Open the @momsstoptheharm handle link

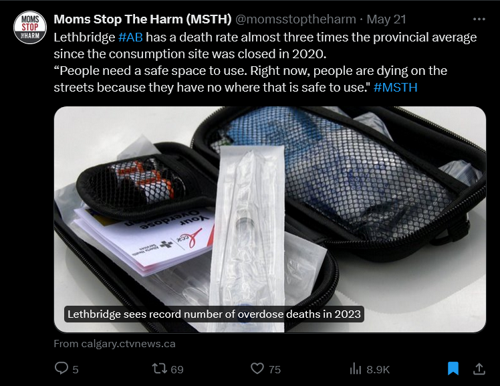pos(295,19)
